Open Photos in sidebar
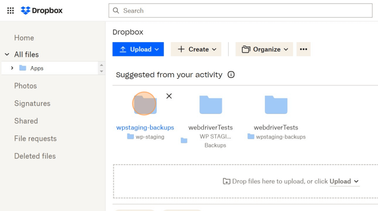Screen dimensions: 378x211 25,86
